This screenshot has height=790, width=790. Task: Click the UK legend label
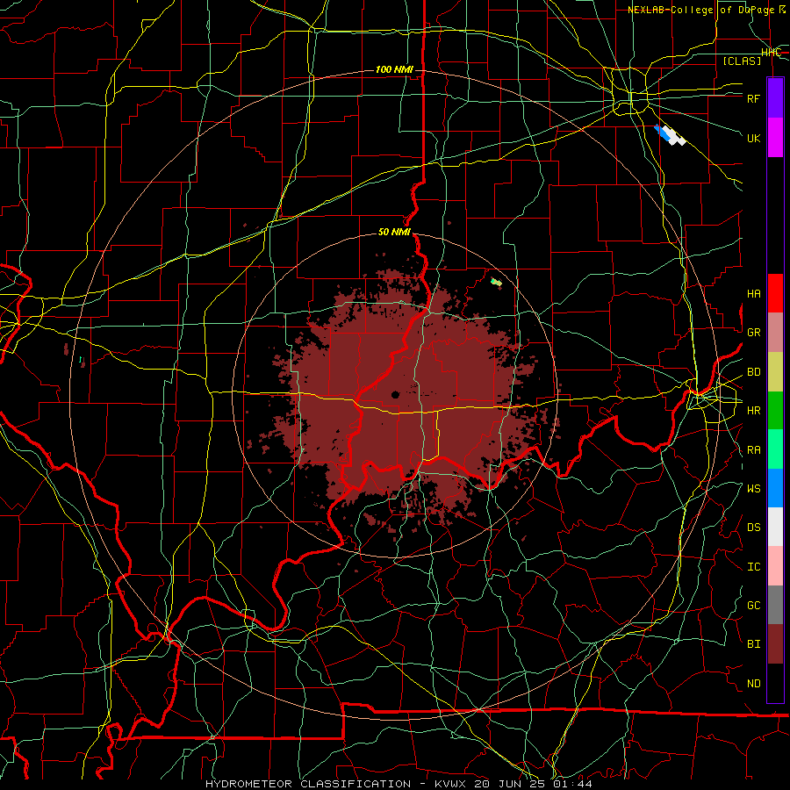[753, 138]
